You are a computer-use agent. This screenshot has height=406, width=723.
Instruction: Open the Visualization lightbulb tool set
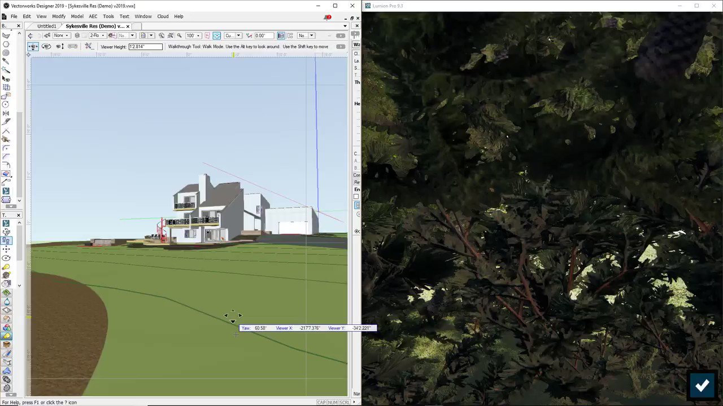(6, 336)
